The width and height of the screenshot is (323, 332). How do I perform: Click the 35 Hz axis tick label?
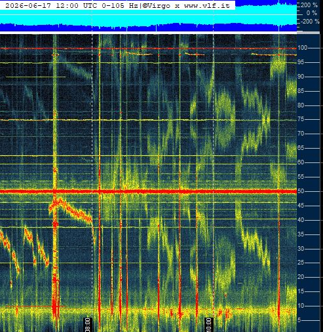(301, 234)
